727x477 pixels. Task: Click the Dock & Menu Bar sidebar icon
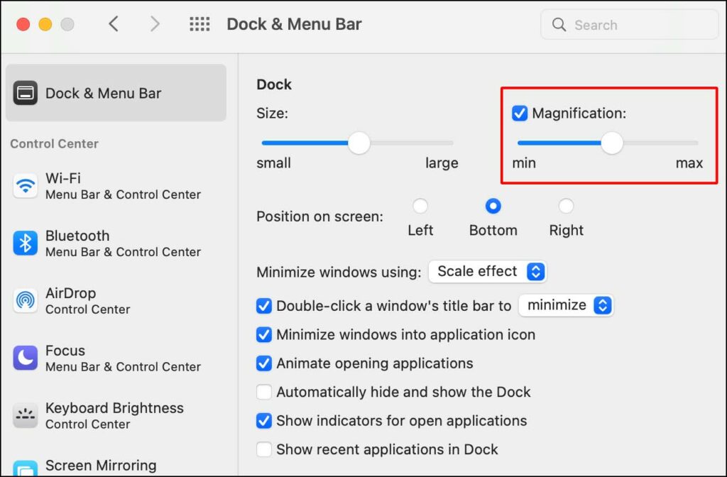click(x=26, y=93)
